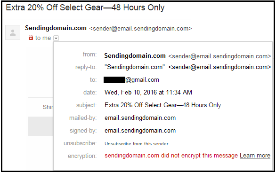Image resolution: width=276 pixels, height=173 pixels.
Task: Open the 'Learn more' encryption link
Action: tap(255, 156)
